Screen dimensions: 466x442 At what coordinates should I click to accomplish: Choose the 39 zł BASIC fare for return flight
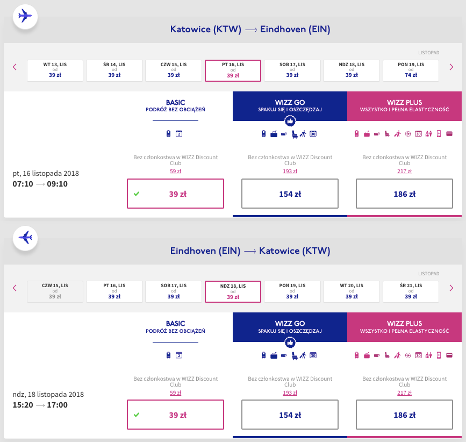(175, 415)
